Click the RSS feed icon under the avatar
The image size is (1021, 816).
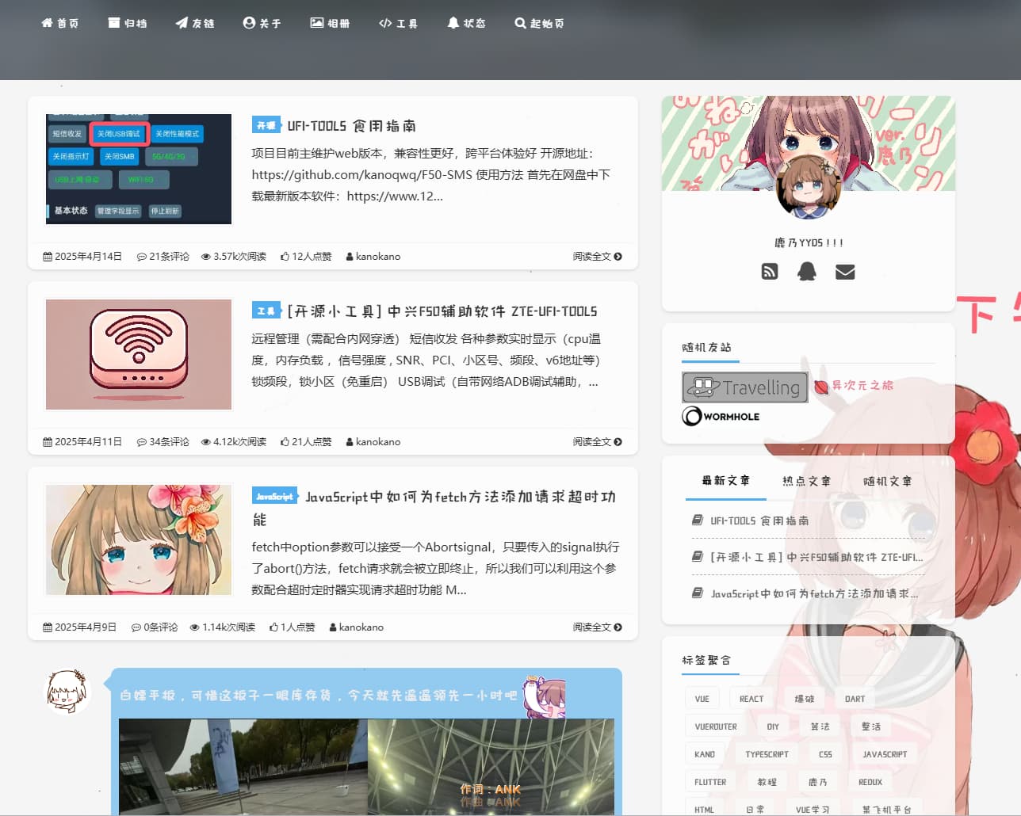[x=769, y=272]
